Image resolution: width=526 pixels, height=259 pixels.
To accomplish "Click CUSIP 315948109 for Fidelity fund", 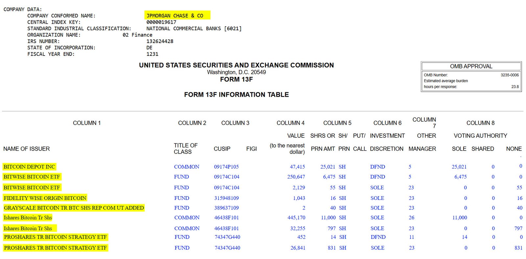I will 227,198.
